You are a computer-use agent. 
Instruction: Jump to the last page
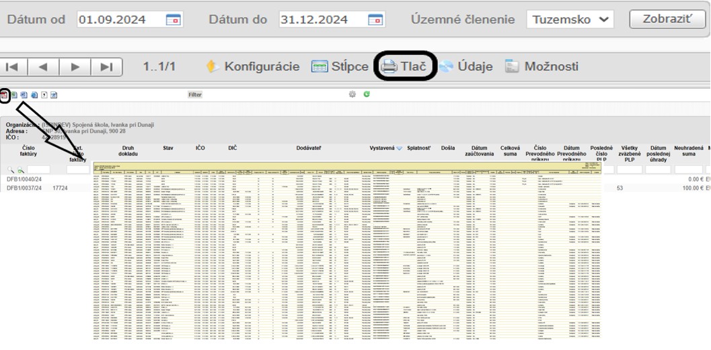(x=106, y=67)
